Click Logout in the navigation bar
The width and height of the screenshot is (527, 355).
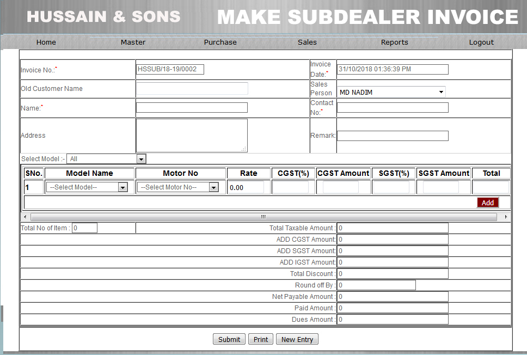(x=481, y=42)
